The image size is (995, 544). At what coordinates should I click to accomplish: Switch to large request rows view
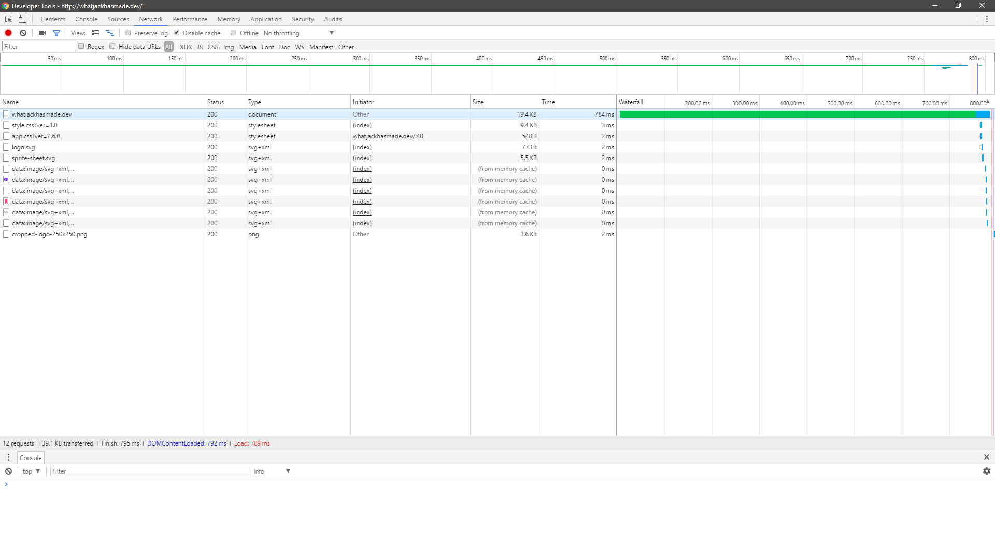coord(95,33)
